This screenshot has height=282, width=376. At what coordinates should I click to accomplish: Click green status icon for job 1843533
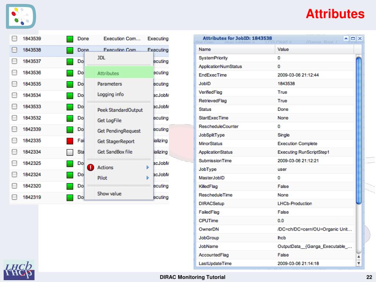(x=70, y=107)
